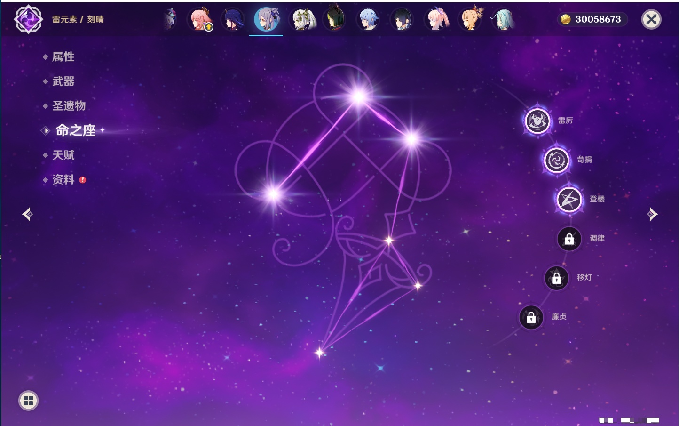The height and width of the screenshot is (426, 679).
Task: Select the Yoimiya character portrait
Action: tap(470, 19)
